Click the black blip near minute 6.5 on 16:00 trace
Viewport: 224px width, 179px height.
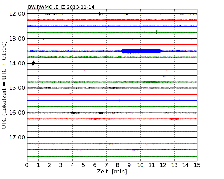click(101, 113)
